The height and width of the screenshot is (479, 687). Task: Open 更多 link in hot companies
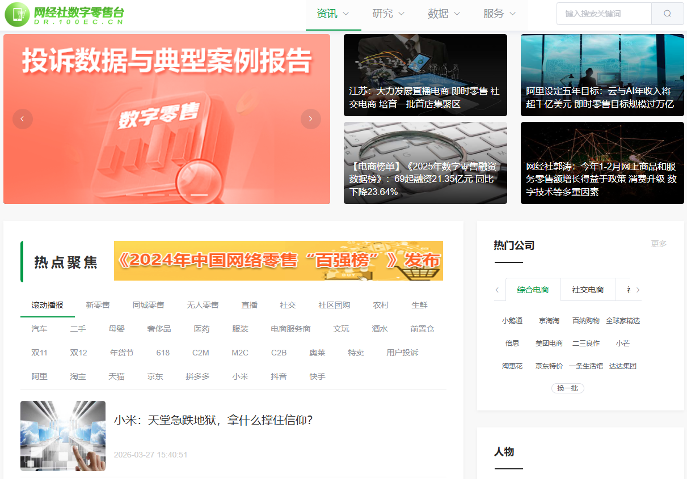tap(659, 244)
